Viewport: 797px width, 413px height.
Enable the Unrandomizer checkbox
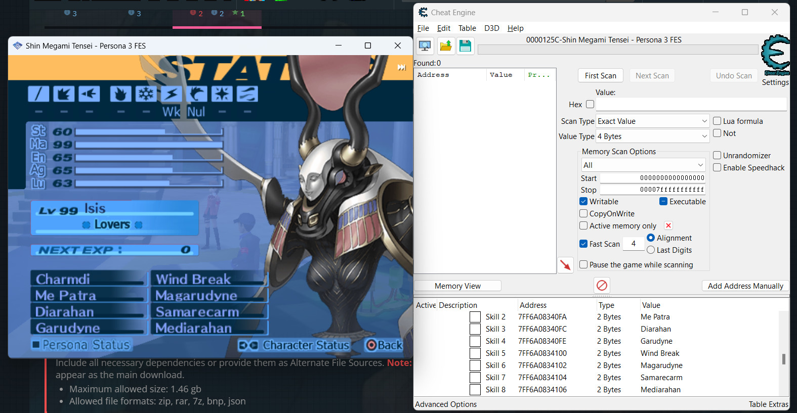[x=717, y=155]
